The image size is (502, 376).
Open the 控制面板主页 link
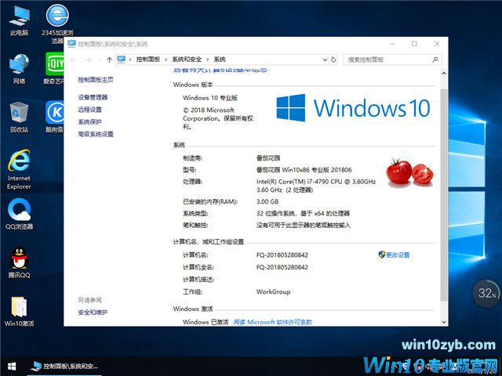[96, 80]
